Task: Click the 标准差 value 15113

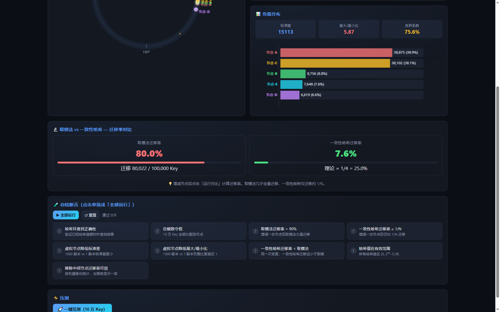Action: (286, 32)
